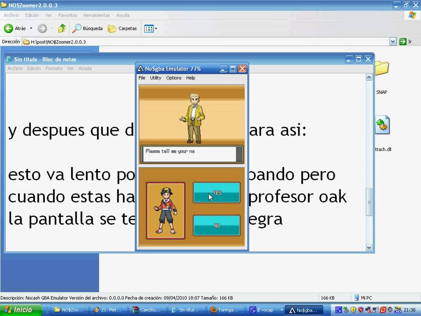Click Notepad scrollbar down arrow
Screen dimensions: 421x316
369,248
